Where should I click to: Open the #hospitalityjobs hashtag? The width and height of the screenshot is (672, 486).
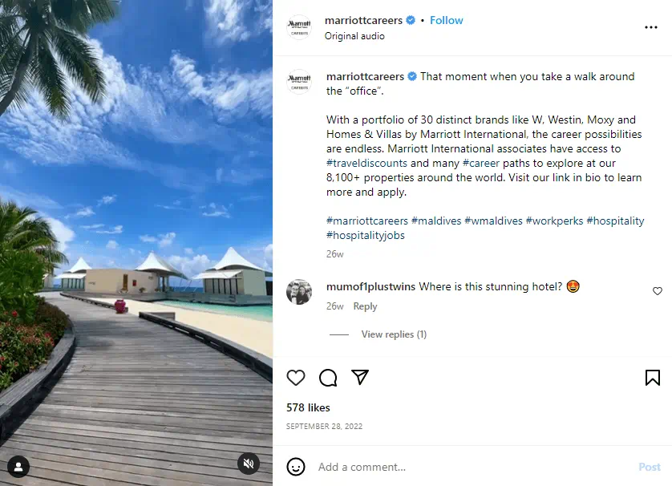pyautogui.click(x=365, y=235)
